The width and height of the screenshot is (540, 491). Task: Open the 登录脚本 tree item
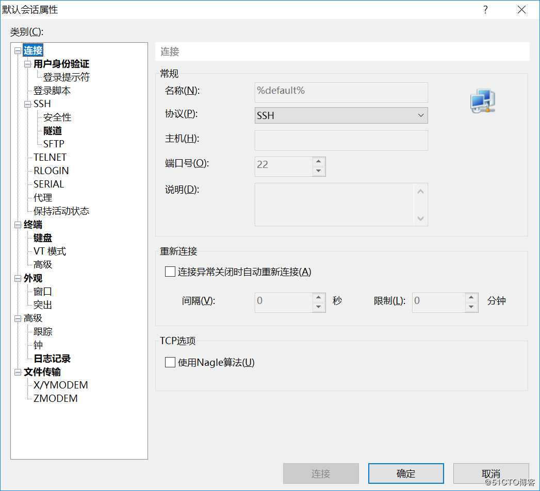(x=52, y=91)
